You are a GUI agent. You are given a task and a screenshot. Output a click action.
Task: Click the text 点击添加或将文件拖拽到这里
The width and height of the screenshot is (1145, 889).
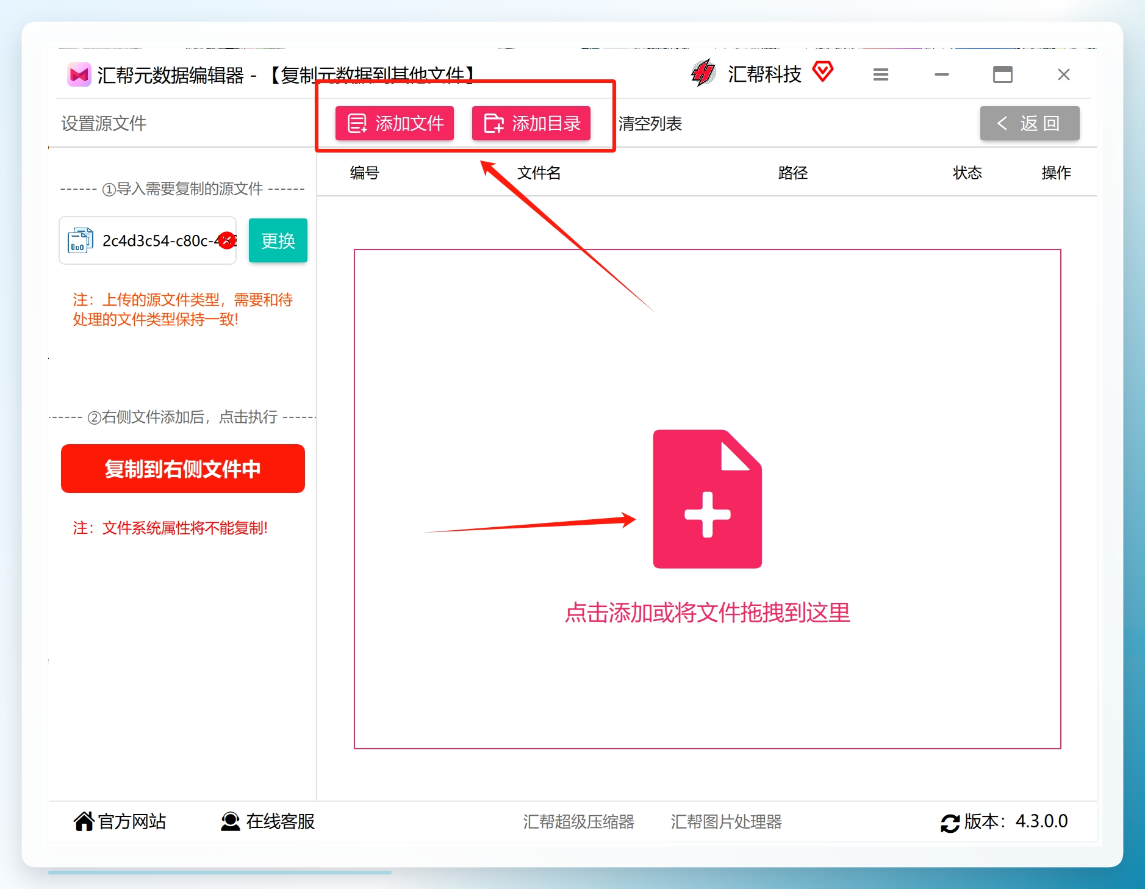click(707, 613)
